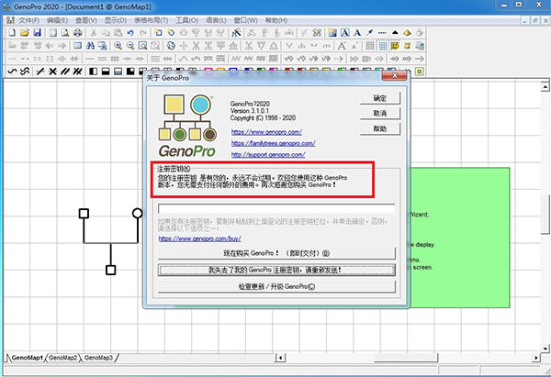Open the familytrees.genopro.com link

point(273,143)
